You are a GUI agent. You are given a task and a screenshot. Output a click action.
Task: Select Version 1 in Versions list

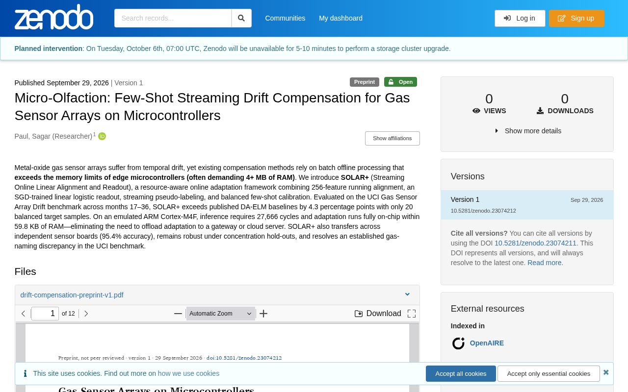pyautogui.click(x=527, y=205)
